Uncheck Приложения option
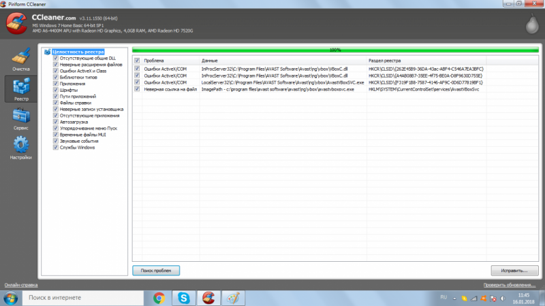The height and width of the screenshot is (306, 545). (56, 83)
